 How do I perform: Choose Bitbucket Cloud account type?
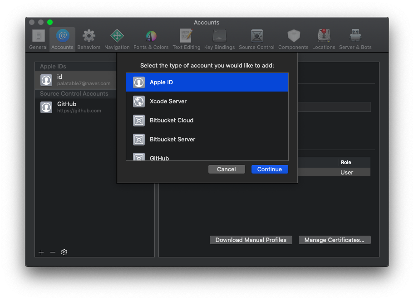(x=207, y=121)
